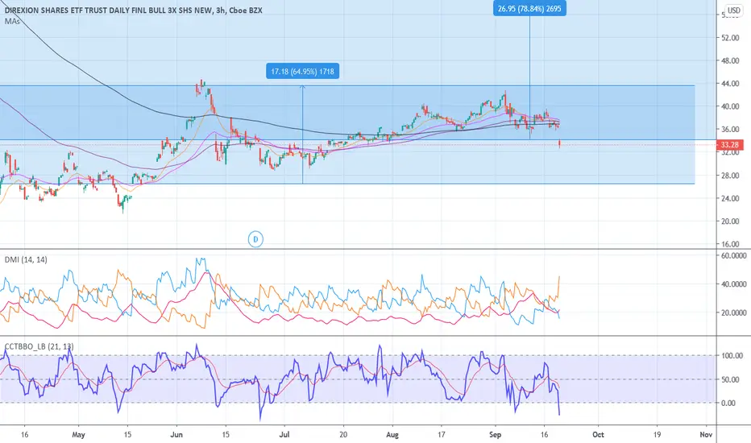Click the 60.0000 DMI scale value

click(x=734, y=256)
